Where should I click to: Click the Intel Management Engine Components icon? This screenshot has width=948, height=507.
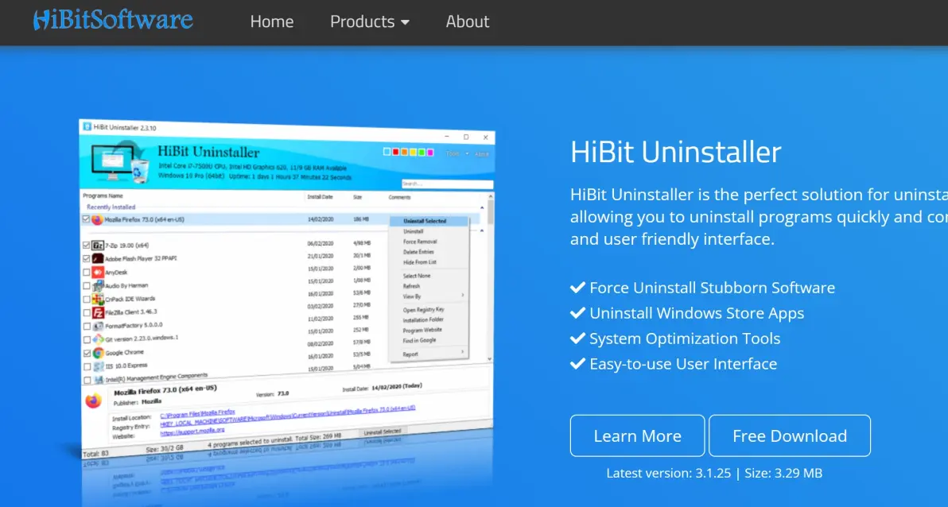[97, 380]
